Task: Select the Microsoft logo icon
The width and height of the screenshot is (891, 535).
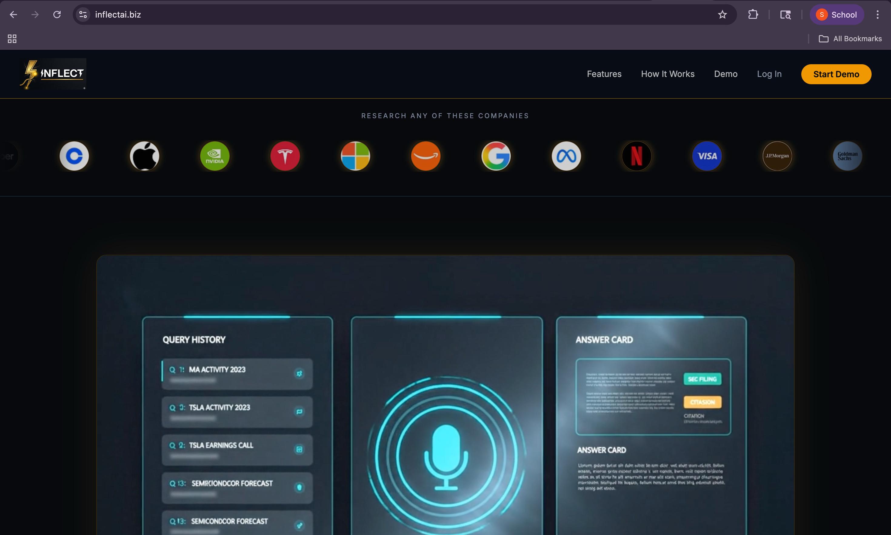Action: [x=355, y=156]
